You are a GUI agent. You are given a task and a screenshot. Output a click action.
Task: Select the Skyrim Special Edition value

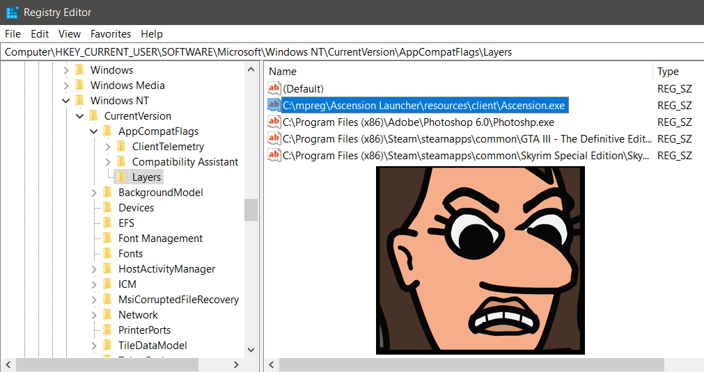(466, 156)
